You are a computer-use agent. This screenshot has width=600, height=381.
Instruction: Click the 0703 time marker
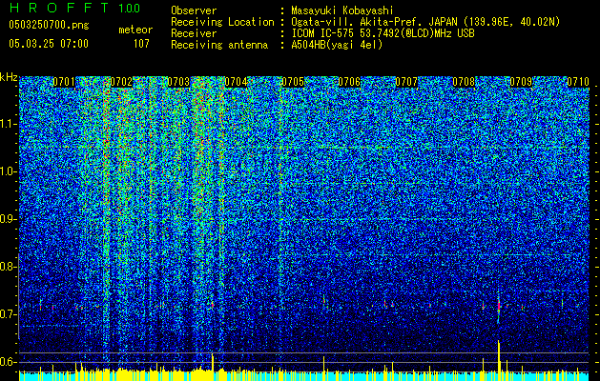click(178, 82)
